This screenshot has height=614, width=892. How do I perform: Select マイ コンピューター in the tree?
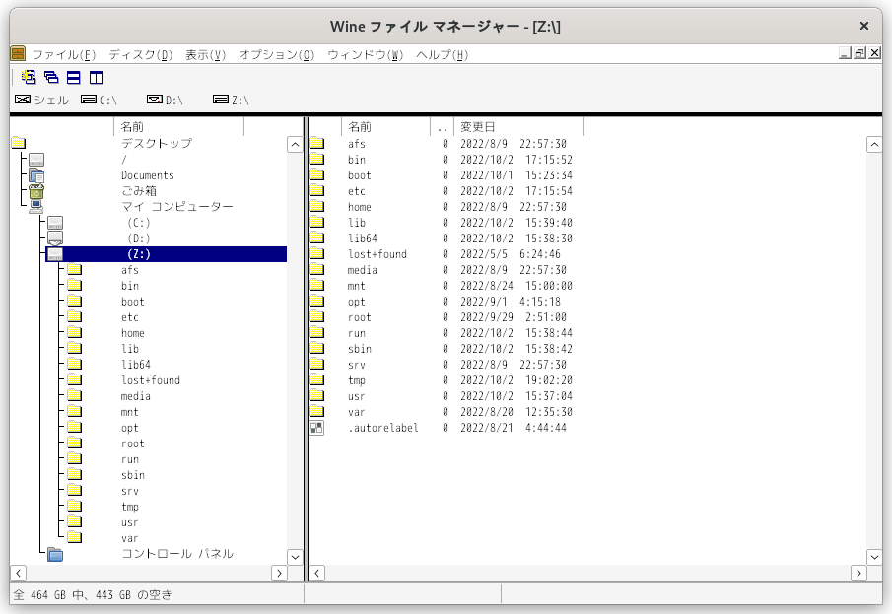click(x=177, y=207)
